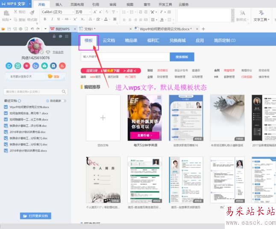Image resolution: width=276 pixels, height=229 pixels.
Task: Switch to the 精品课 tab
Action: 131,41
